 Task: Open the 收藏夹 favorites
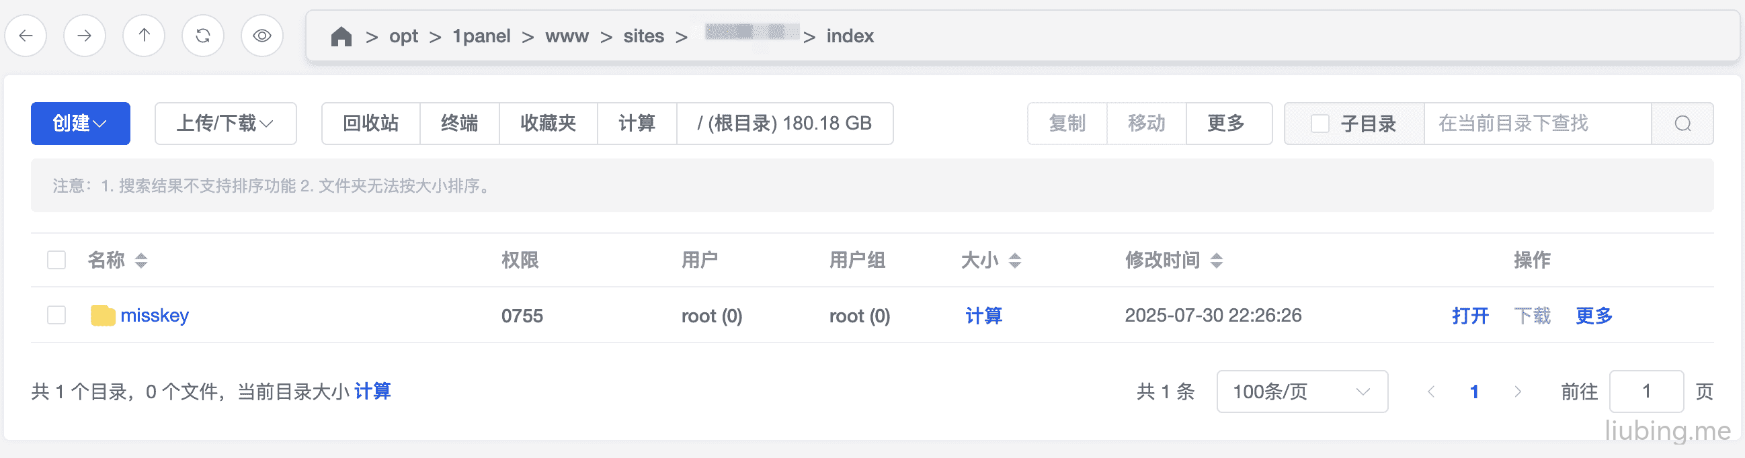tap(549, 124)
